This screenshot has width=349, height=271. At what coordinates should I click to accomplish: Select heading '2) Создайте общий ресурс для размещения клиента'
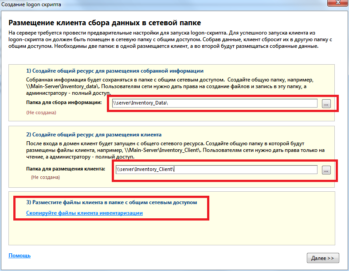pyautogui.click(x=94, y=135)
